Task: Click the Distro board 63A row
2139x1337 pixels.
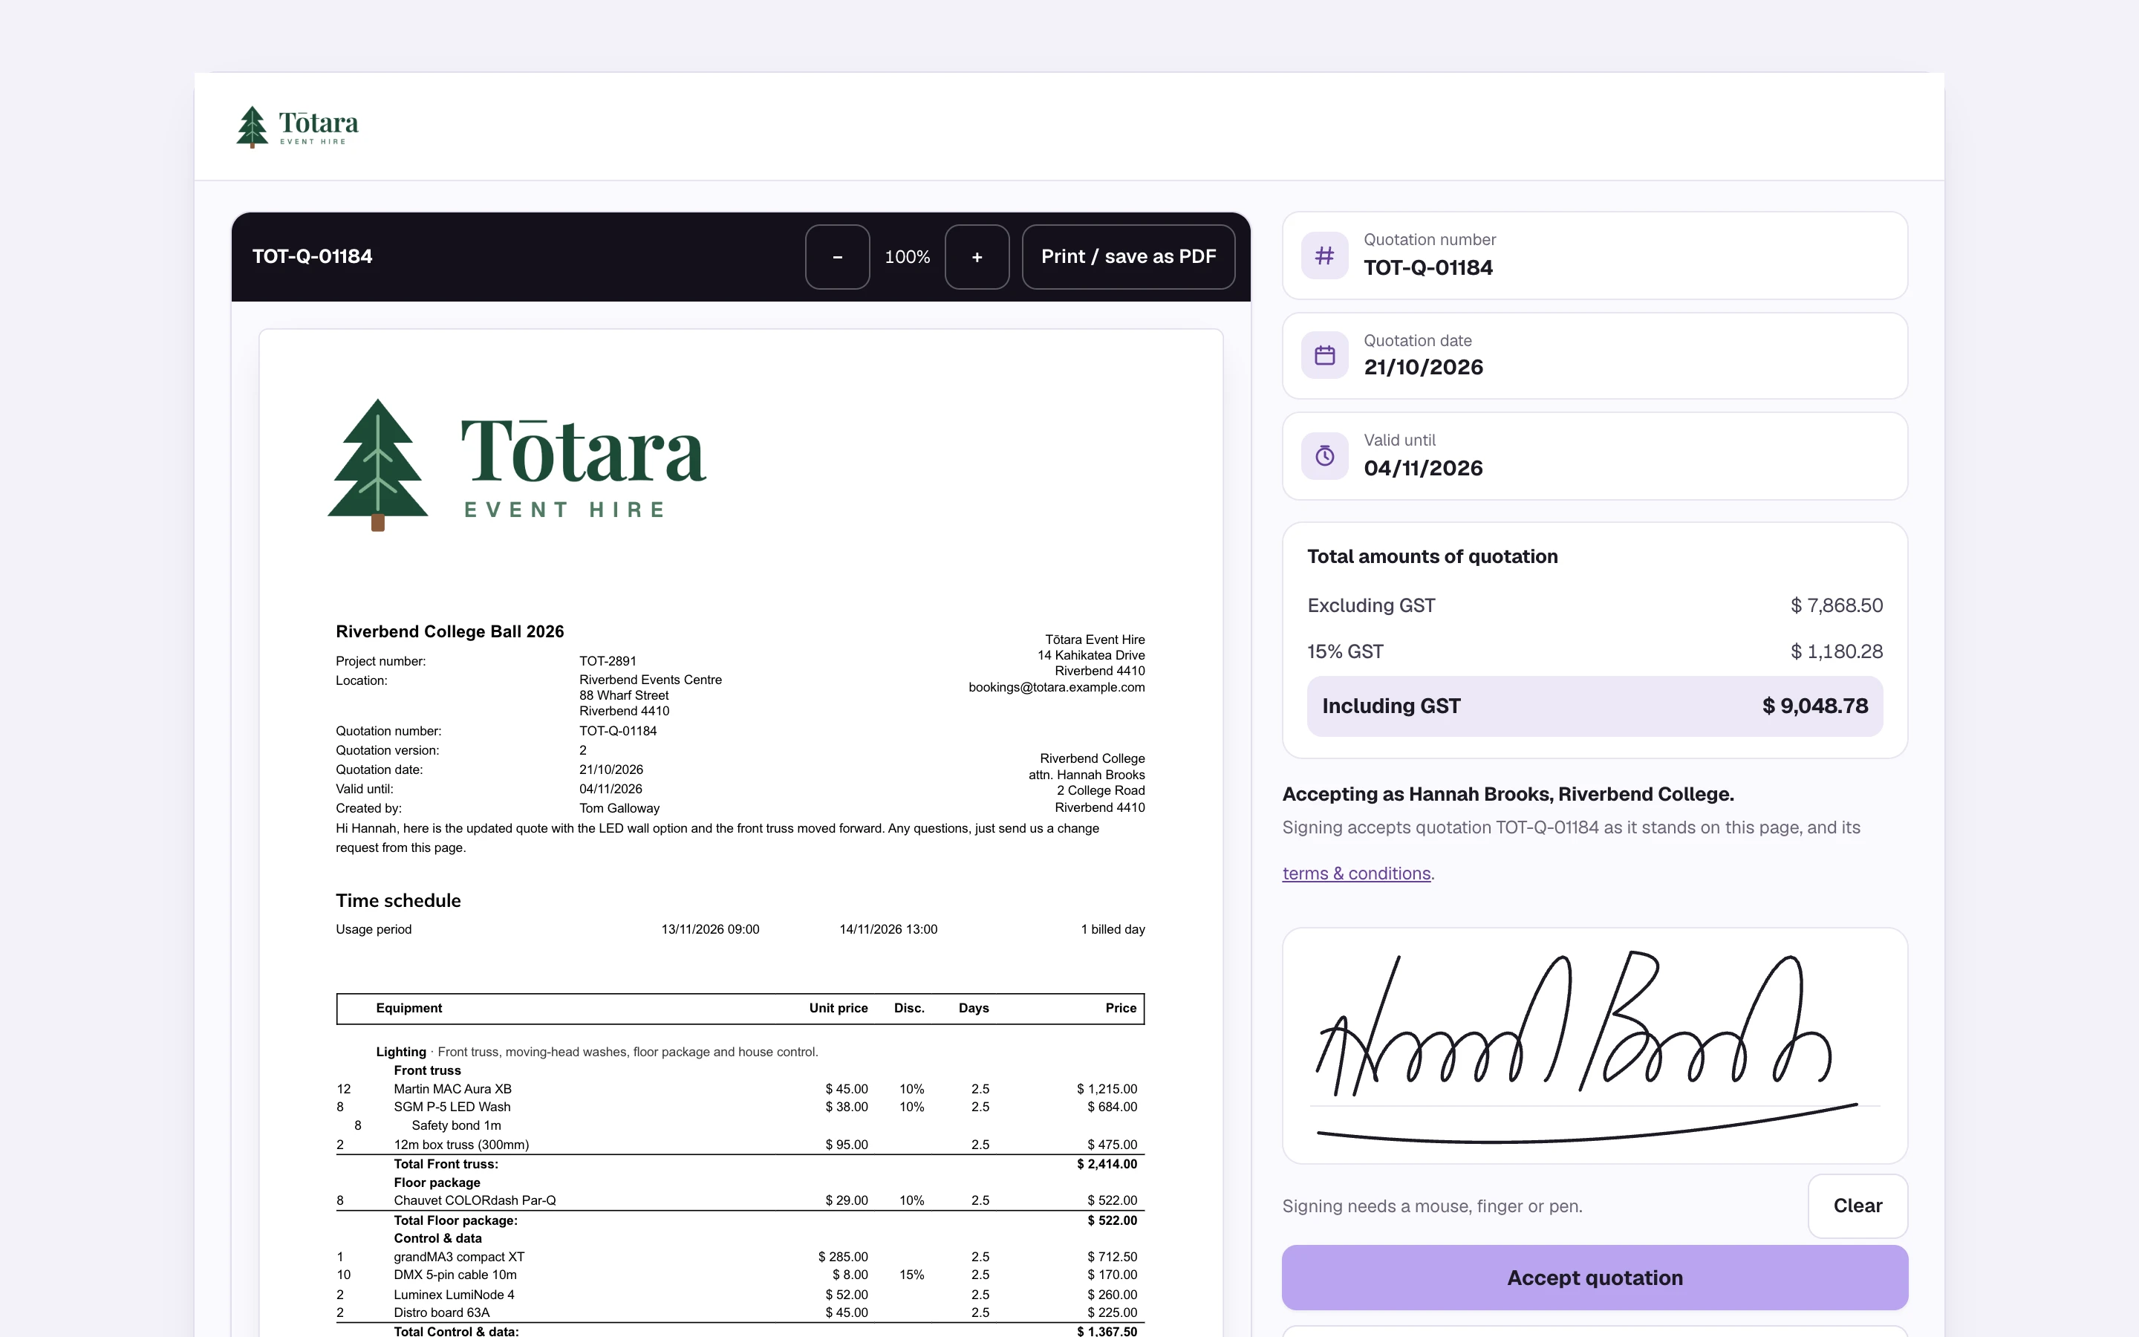Action: coord(740,1313)
